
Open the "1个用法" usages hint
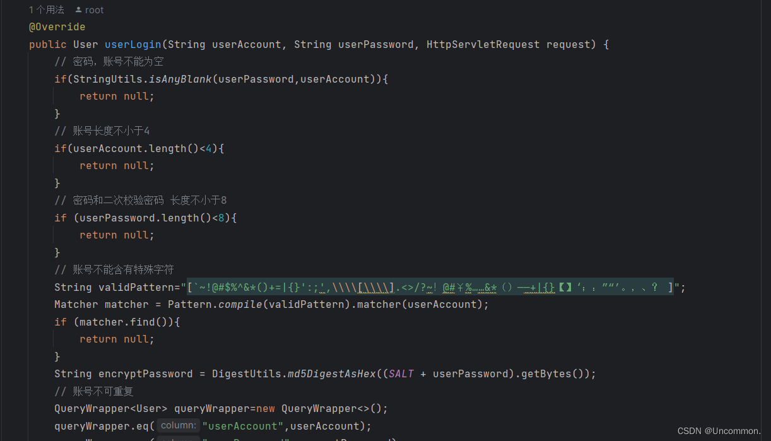point(47,9)
